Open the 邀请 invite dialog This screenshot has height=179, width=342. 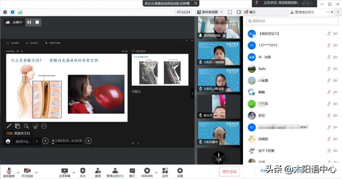(x=98, y=172)
